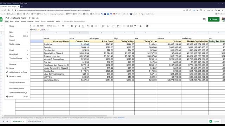
Task: Click the browser reload icon
Action: click(x=5, y=10)
